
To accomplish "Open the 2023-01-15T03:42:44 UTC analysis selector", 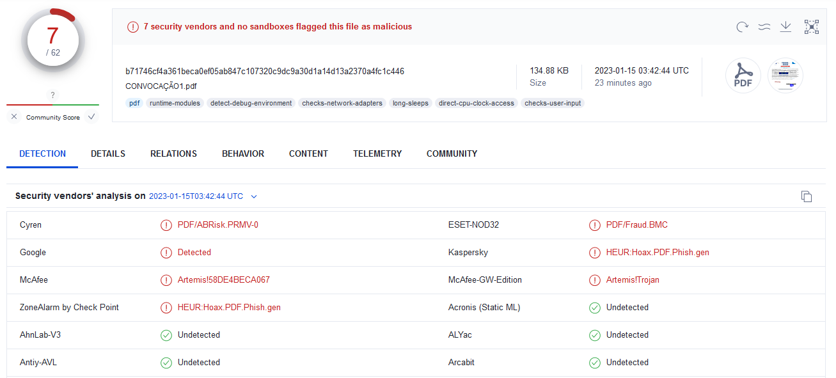I will [196, 196].
